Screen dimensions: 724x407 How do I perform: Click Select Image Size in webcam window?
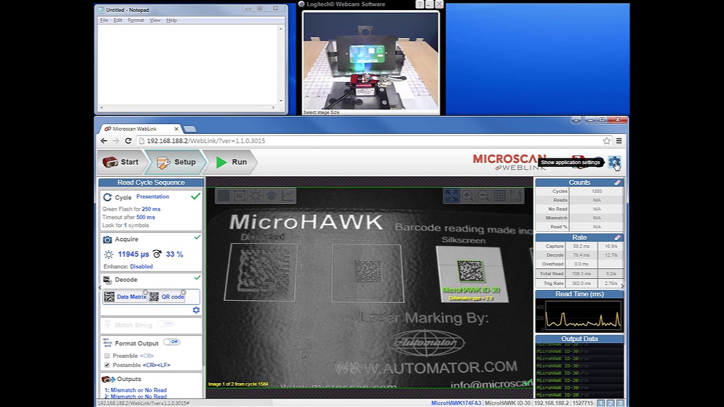coord(321,112)
